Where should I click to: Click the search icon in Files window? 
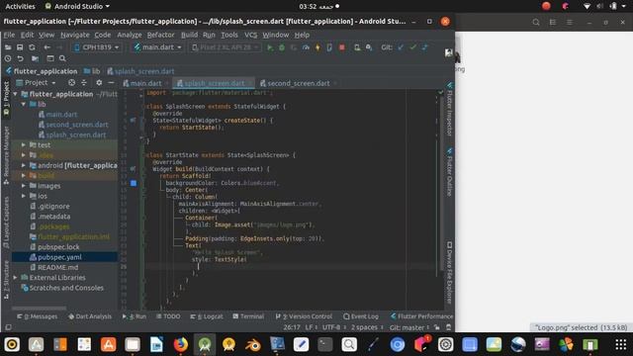tap(536, 22)
